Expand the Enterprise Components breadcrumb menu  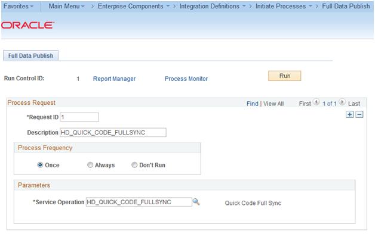point(134,6)
